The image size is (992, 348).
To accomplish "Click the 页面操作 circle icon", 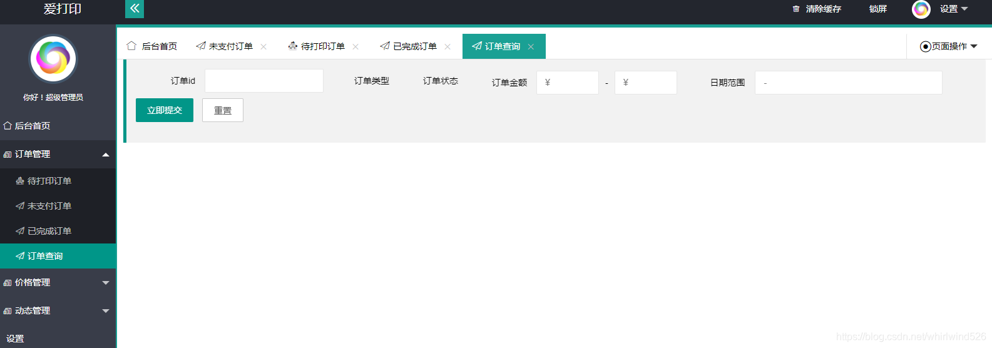I will 925,46.
